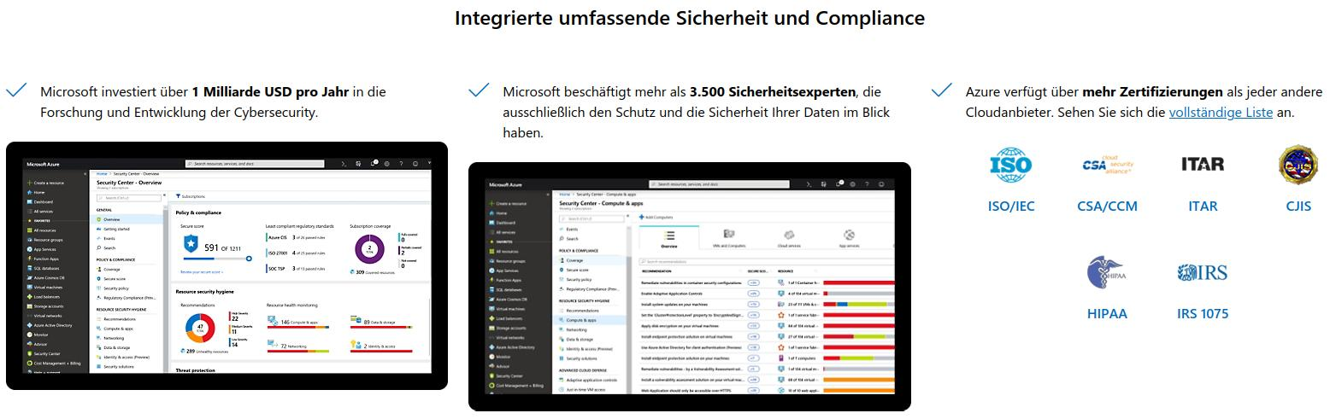Click checkmark beside the mehr Zertifizierungen text
1330x419 pixels.
pos(941,91)
